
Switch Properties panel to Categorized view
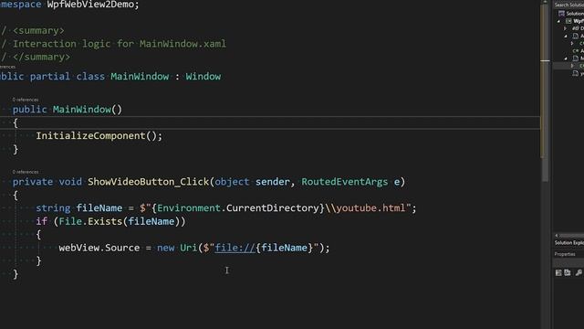click(558, 272)
